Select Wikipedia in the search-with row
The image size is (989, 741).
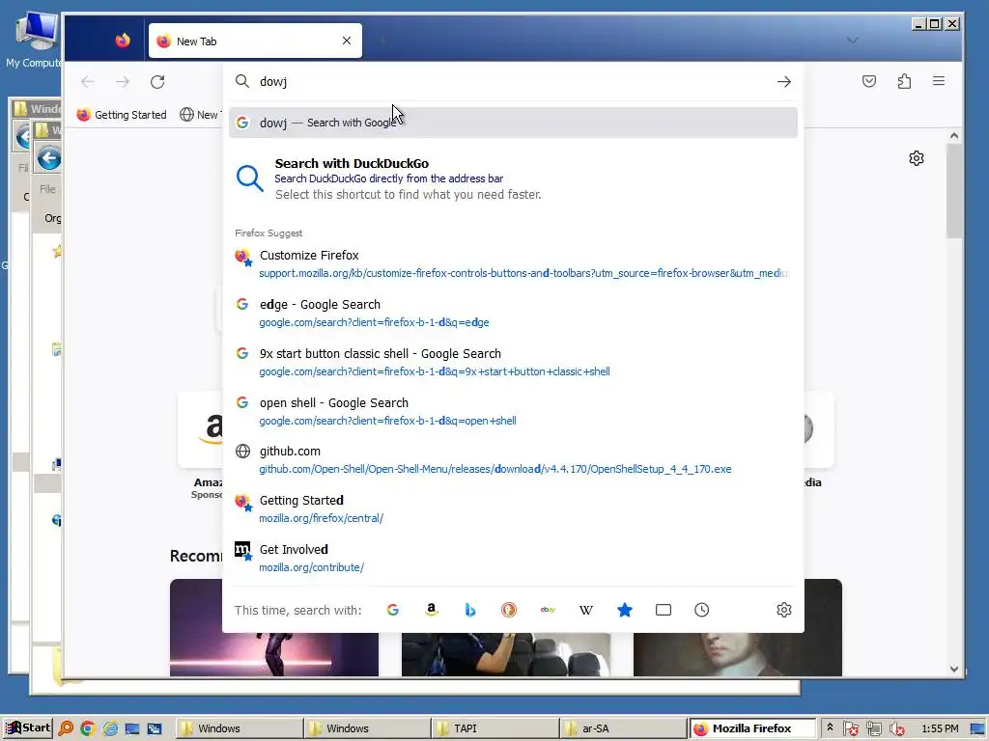(x=586, y=610)
